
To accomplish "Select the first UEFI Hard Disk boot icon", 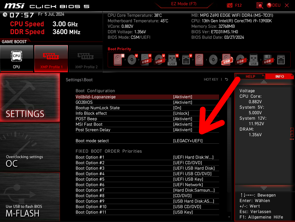I will (118, 60).
